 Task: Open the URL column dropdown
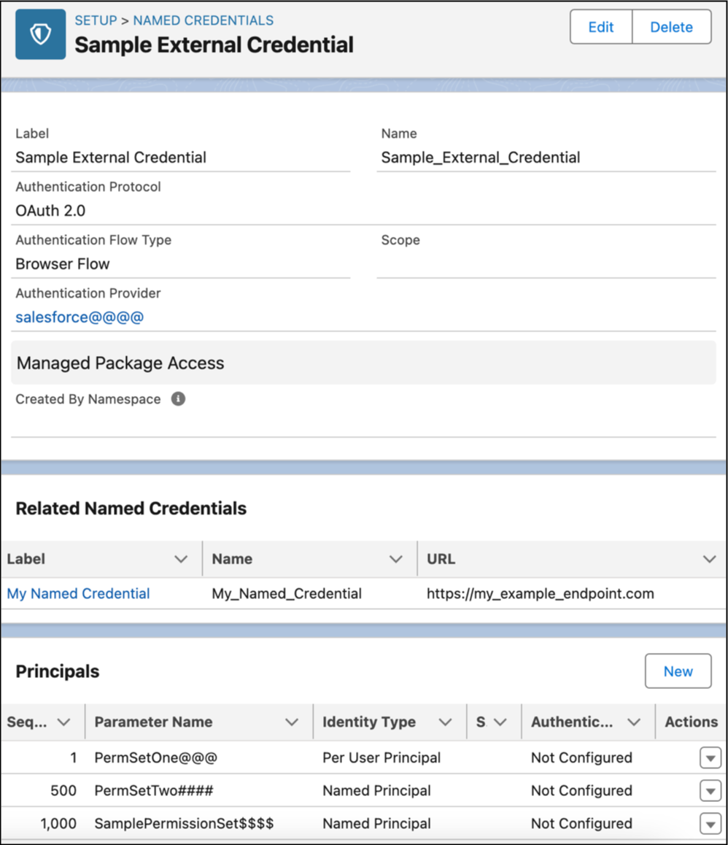click(x=708, y=558)
